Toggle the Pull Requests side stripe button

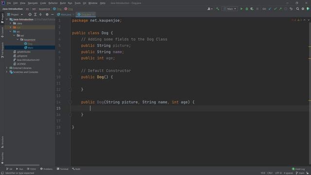[2, 50]
